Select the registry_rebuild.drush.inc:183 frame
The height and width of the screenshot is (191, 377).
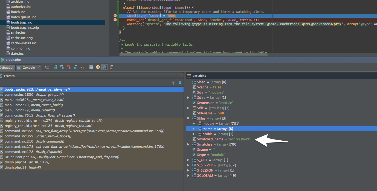click(x=92, y=126)
